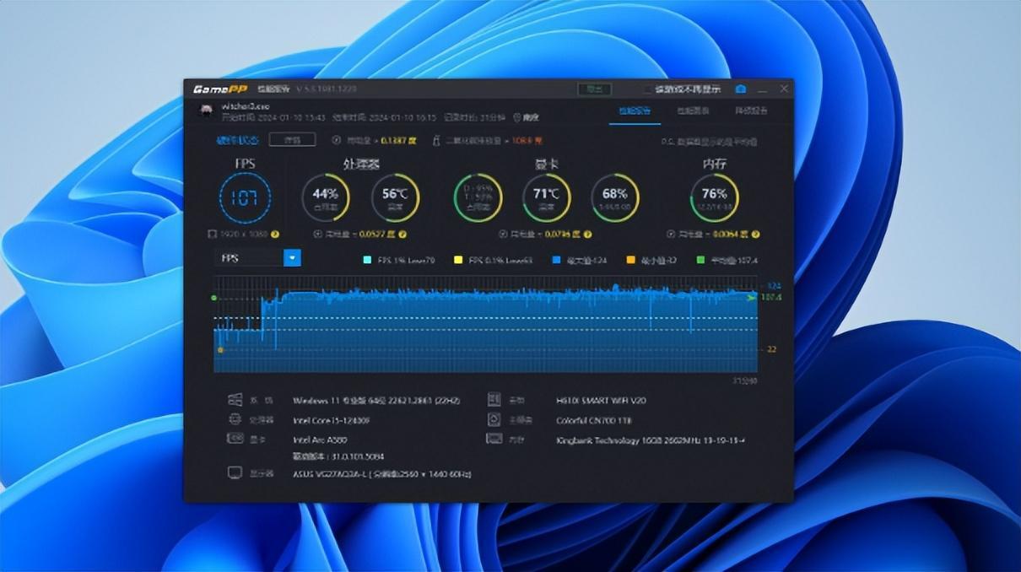Click the green average marker dot on chart
The height and width of the screenshot is (572, 1021).
tap(214, 298)
